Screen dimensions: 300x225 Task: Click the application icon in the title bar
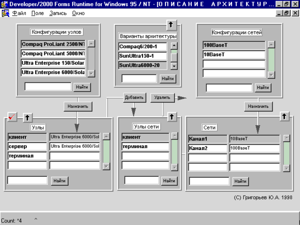click(x=4, y=4)
